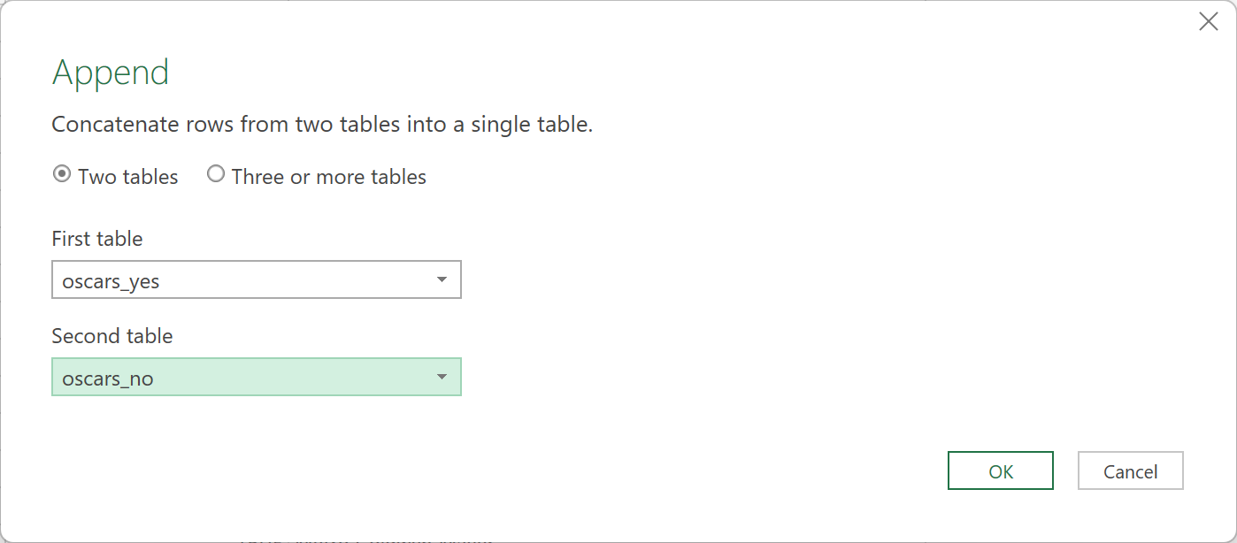
Task: Click the Append dialog title
Action: click(x=111, y=73)
